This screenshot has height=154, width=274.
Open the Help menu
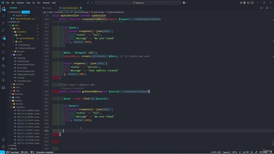(x=54, y=3)
